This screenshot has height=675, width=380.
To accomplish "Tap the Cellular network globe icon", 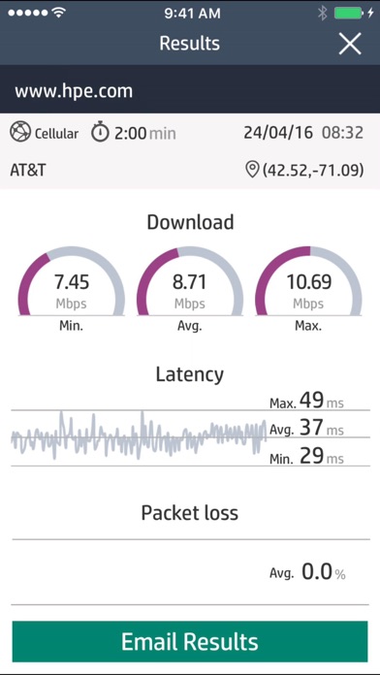I will (x=20, y=133).
